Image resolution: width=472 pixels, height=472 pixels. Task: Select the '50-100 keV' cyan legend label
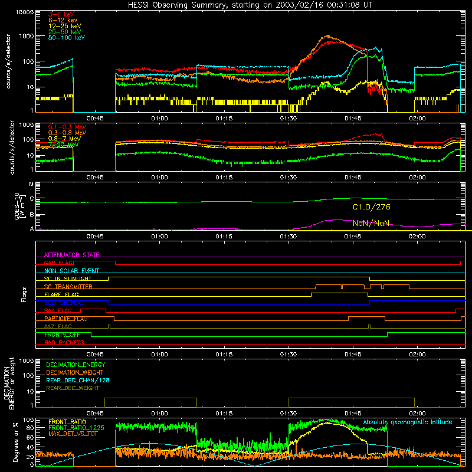point(67,37)
